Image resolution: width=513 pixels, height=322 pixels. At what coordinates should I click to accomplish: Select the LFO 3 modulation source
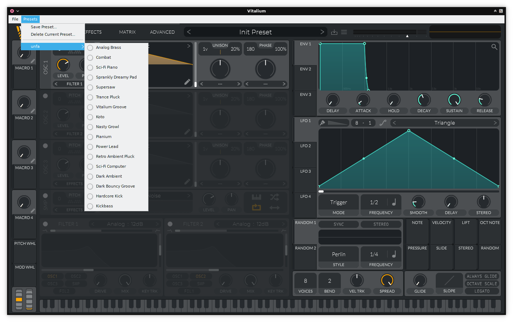click(305, 179)
